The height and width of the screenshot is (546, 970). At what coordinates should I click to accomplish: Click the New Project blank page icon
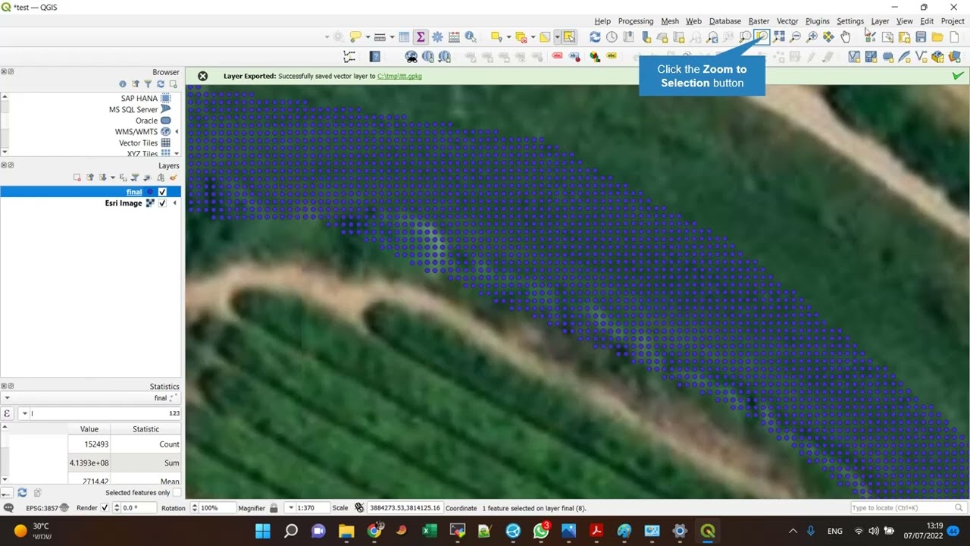[x=954, y=36]
